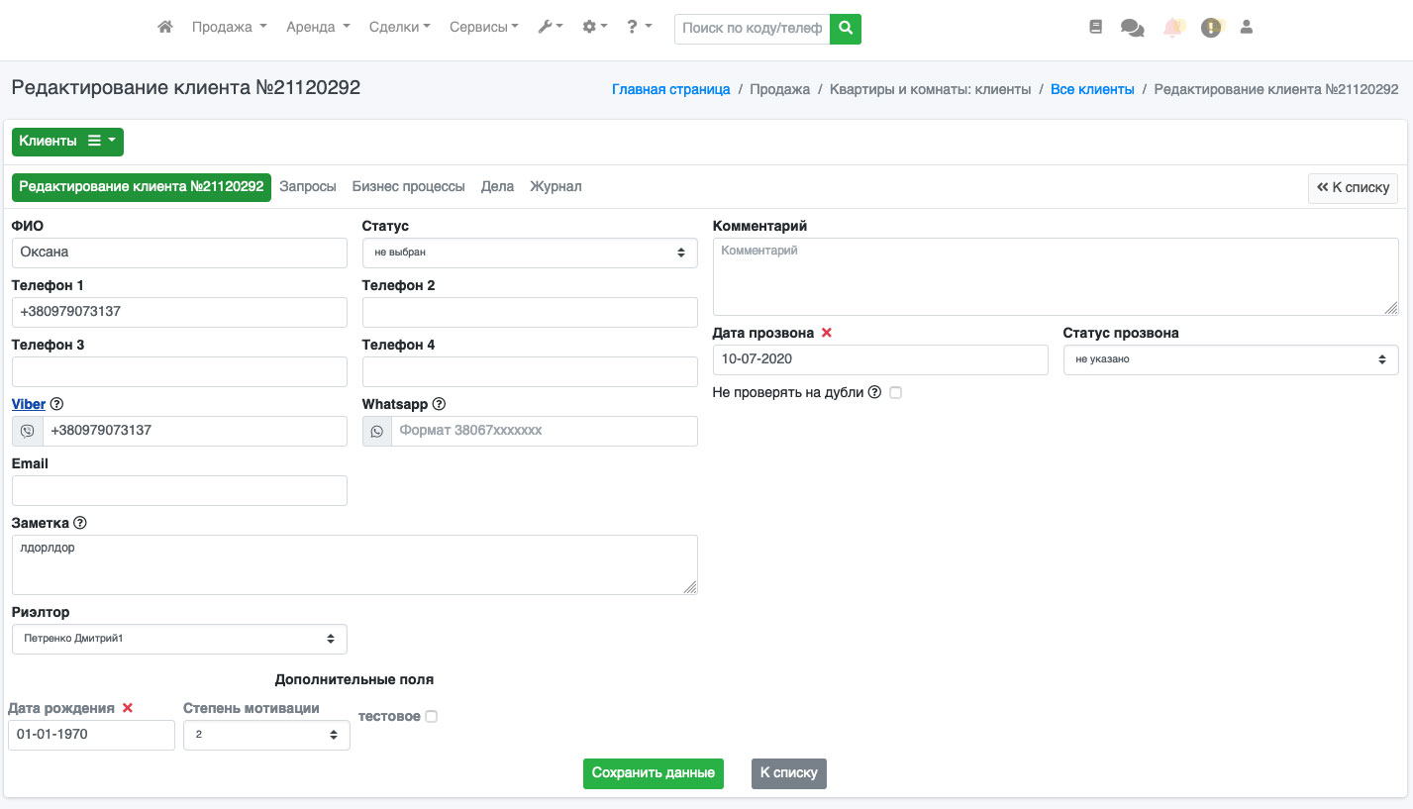Open the user profile icon

pyautogui.click(x=1247, y=28)
